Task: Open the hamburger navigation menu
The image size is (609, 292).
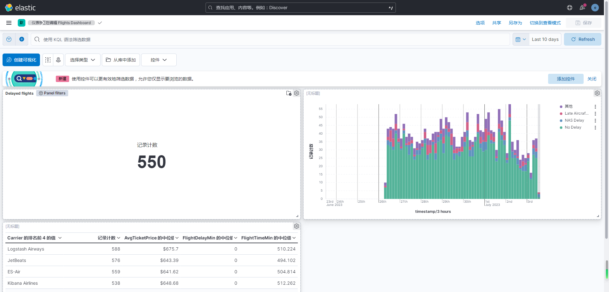Action: [x=9, y=23]
